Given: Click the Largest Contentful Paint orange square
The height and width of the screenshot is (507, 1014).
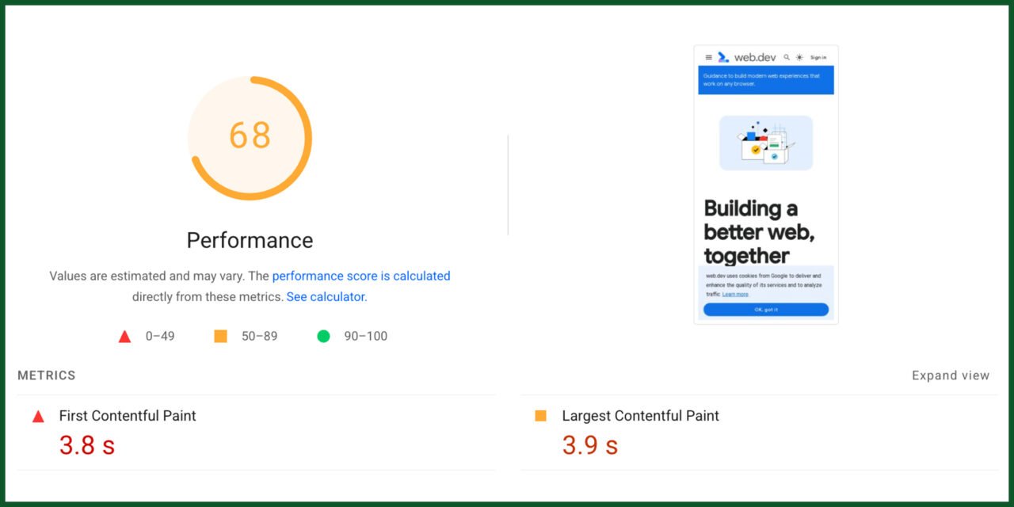Looking at the screenshot, I should coord(540,416).
